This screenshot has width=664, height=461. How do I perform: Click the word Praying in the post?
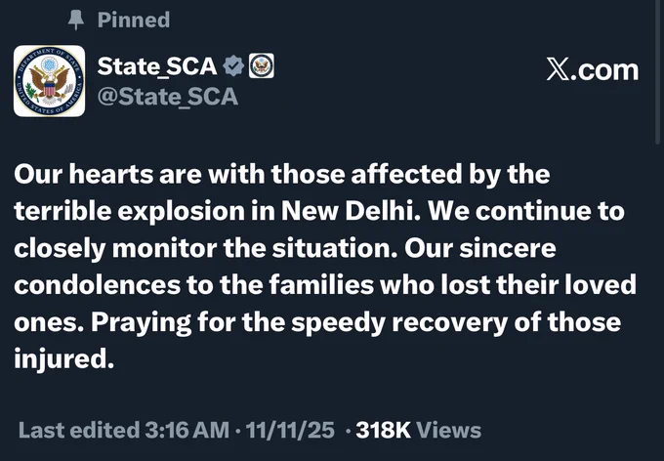click(x=141, y=323)
